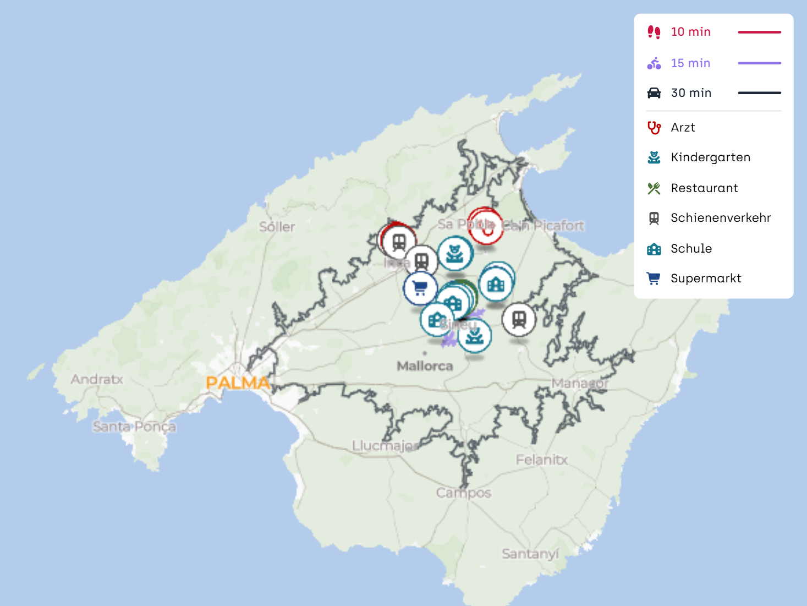Click the Manacor town label on map

(x=580, y=383)
